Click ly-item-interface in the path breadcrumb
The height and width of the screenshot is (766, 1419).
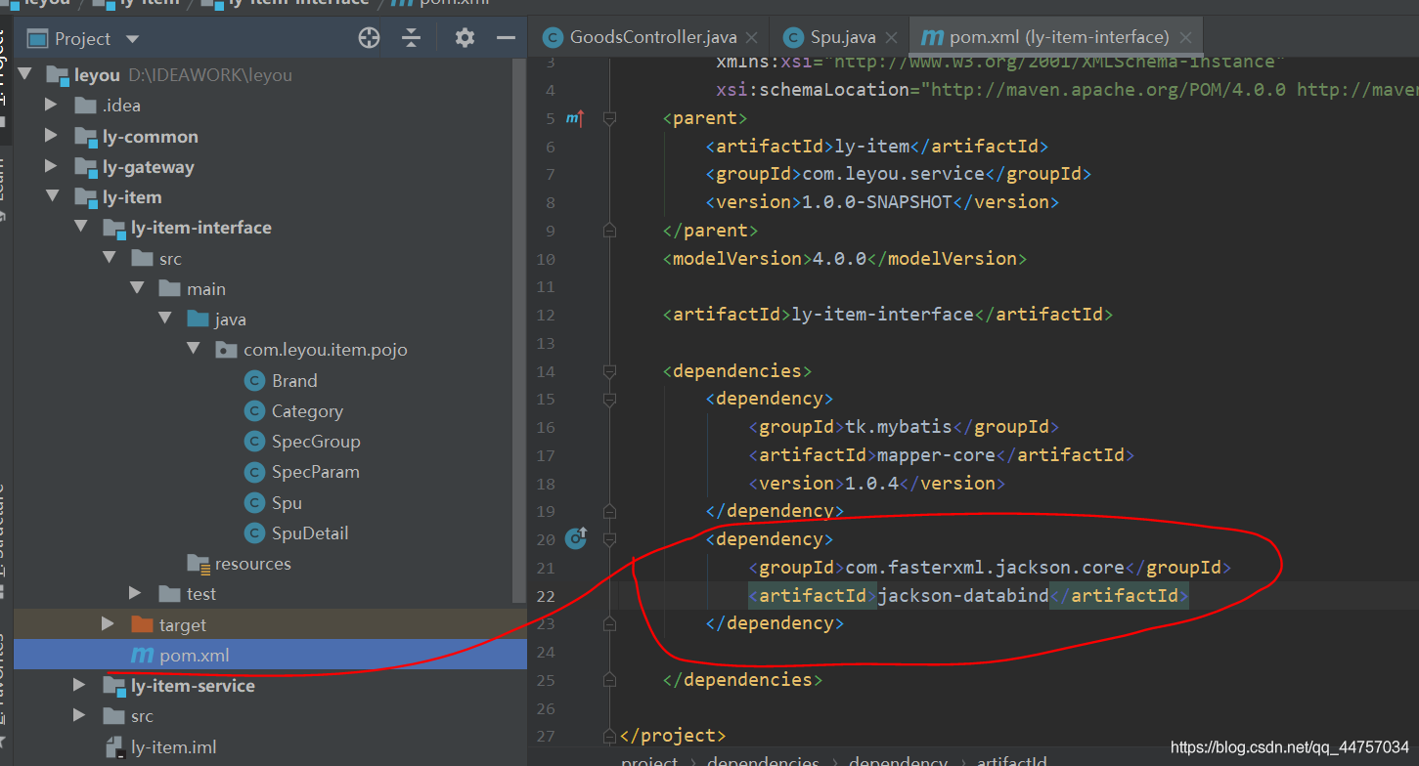coord(298,3)
